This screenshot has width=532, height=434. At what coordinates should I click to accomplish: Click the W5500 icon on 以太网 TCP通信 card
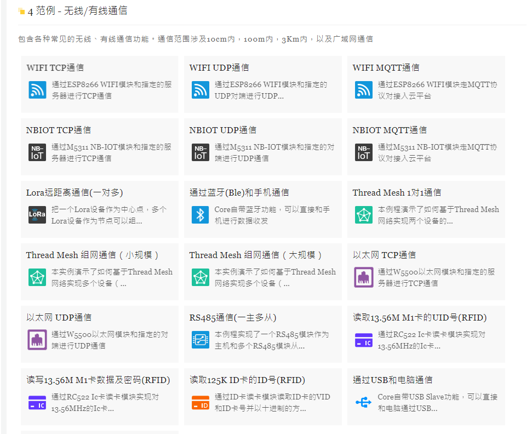(363, 277)
